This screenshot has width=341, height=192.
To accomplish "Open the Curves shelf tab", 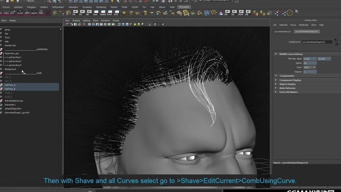I will [x=6, y=7].
